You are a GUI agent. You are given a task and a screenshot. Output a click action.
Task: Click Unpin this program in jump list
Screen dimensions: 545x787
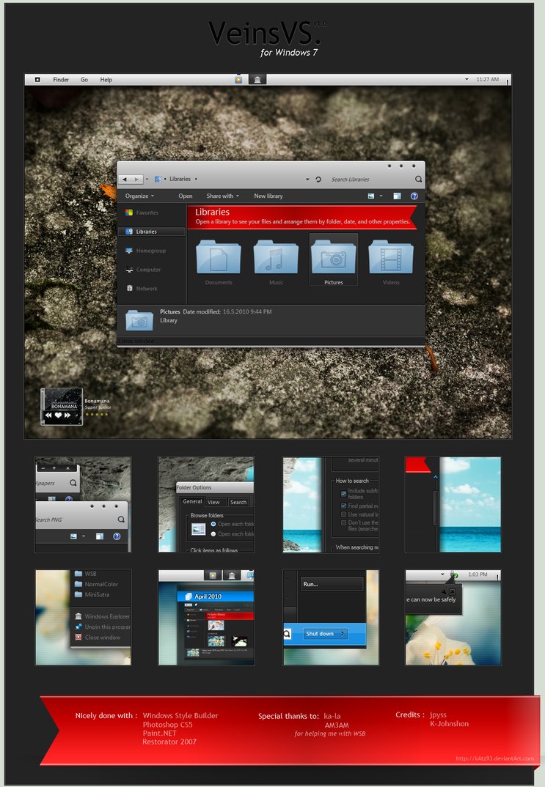click(103, 627)
